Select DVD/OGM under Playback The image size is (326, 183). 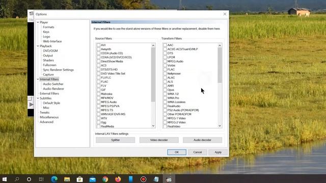pos(50,51)
